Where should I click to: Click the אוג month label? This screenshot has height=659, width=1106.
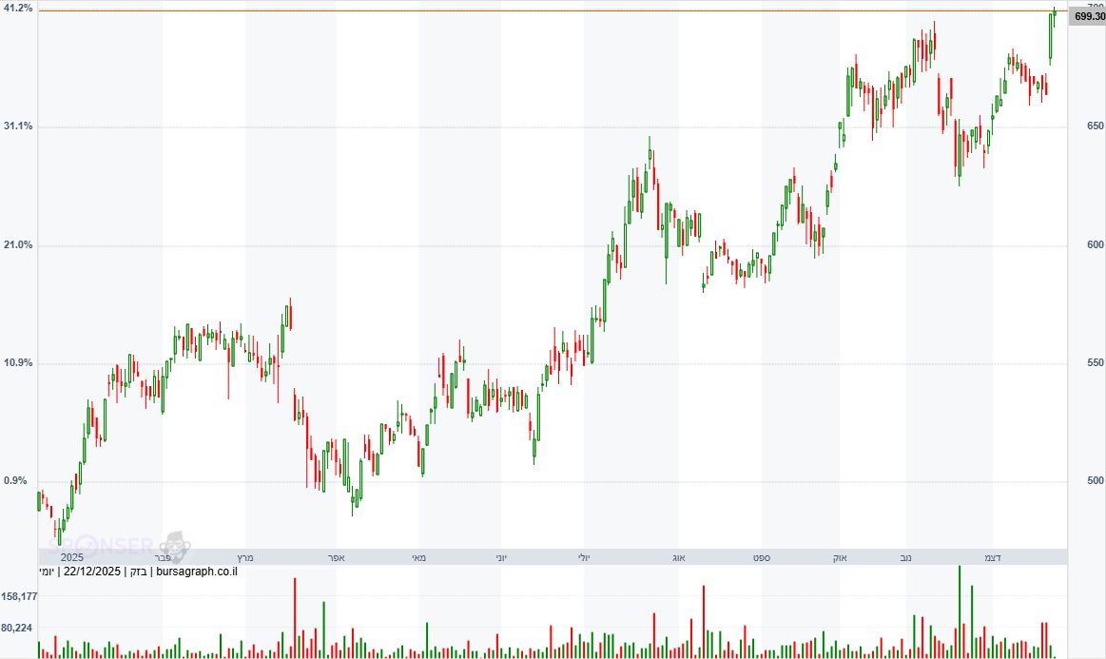pyautogui.click(x=678, y=557)
